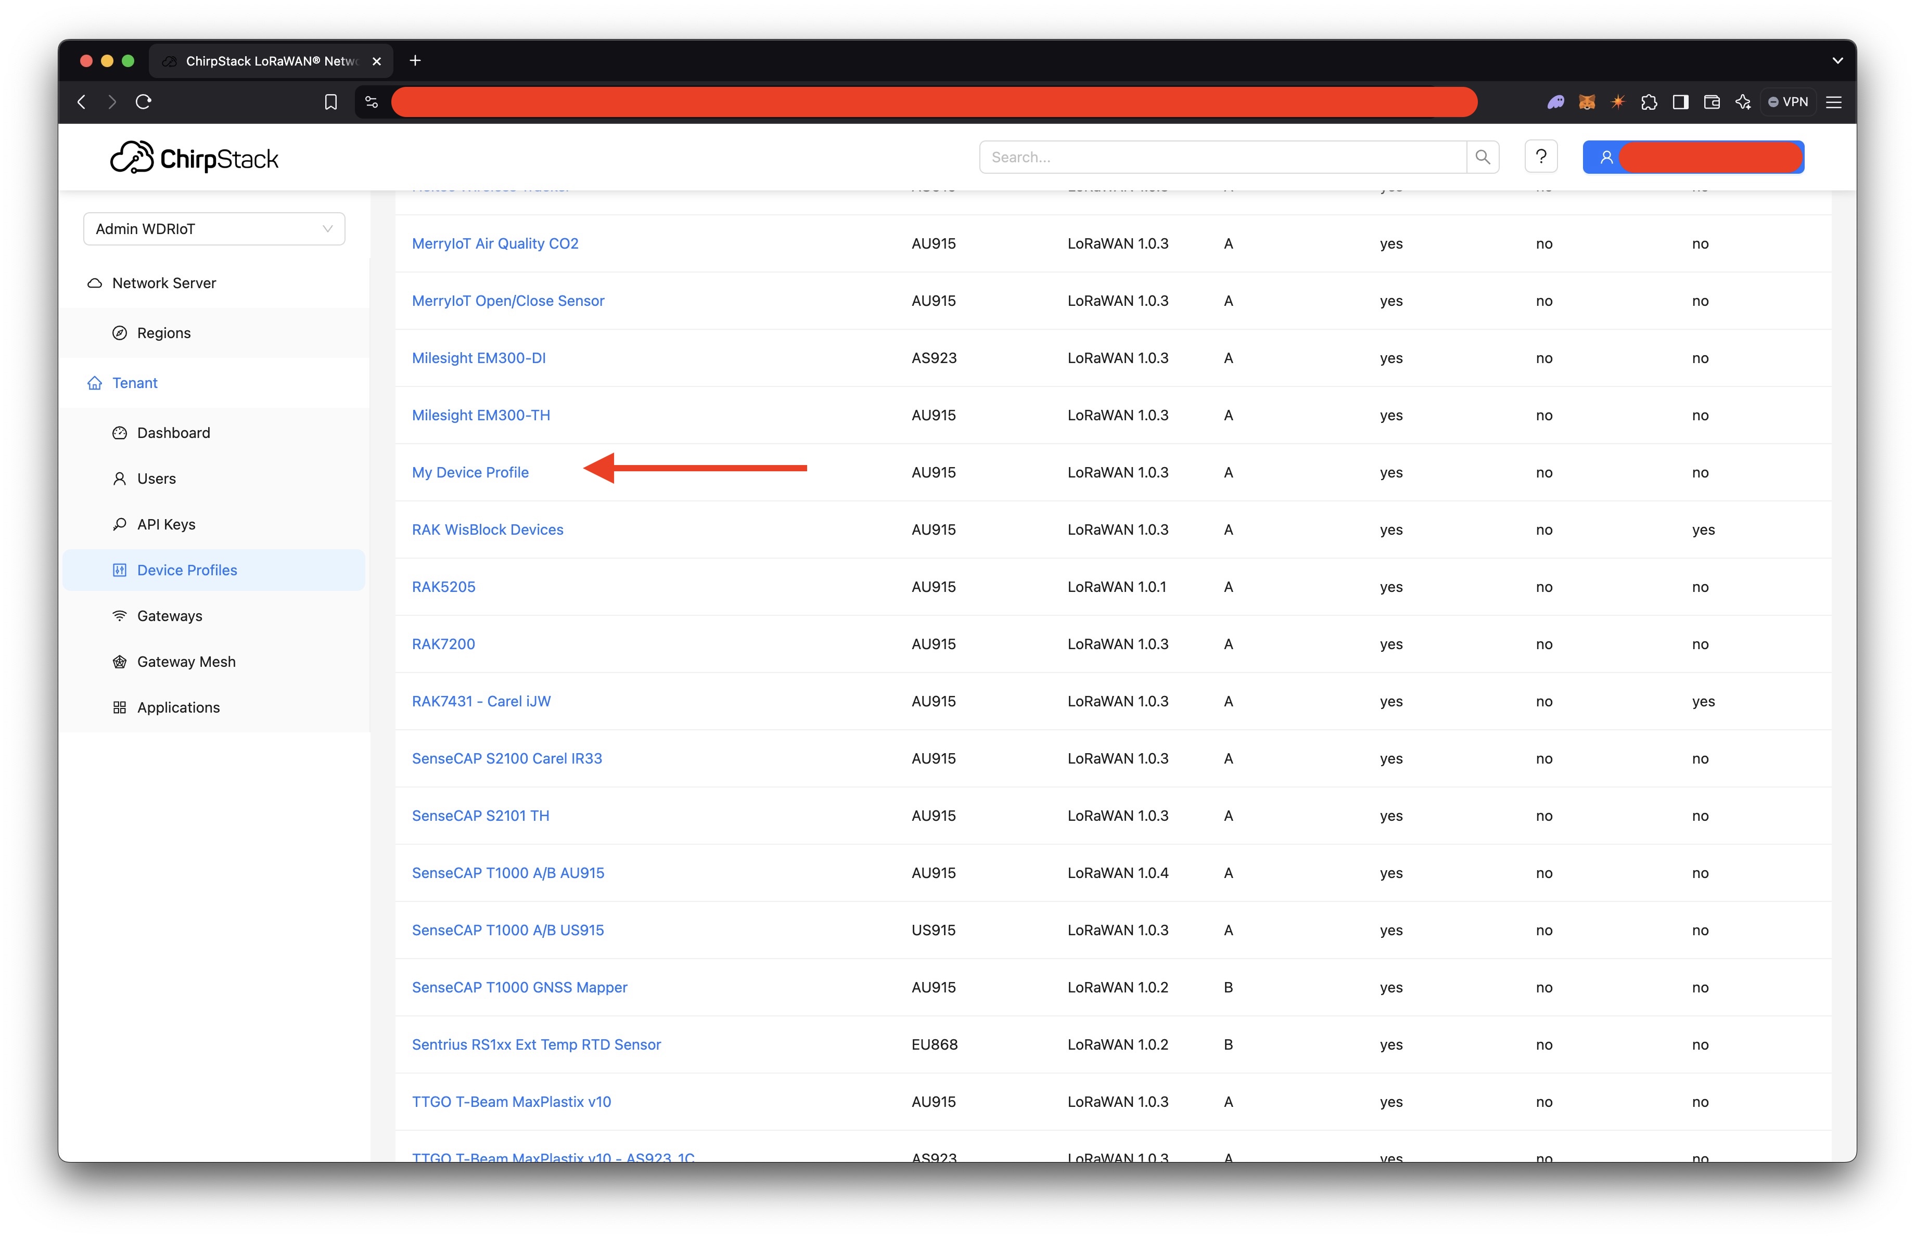Open MerryIoT Open/Close Sensor profile
The width and height of the screenshot is (1915, 1239).
click(508, 301)
